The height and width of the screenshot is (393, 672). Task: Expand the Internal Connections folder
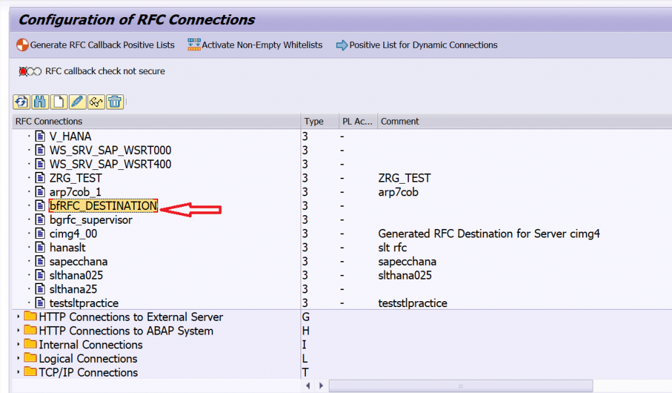tap(18, 344)
